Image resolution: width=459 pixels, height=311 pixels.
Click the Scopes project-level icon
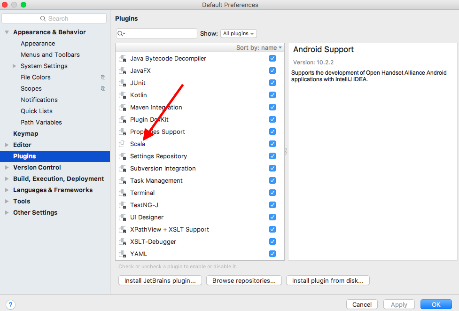pyautogui.click(x=103, y=88)
